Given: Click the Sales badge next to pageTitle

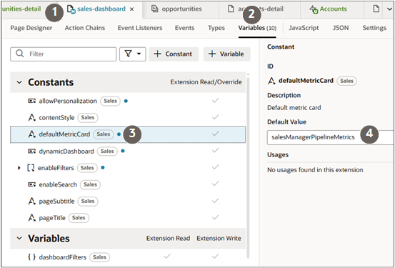Looking at the screenshot, I should pos(79,218).
